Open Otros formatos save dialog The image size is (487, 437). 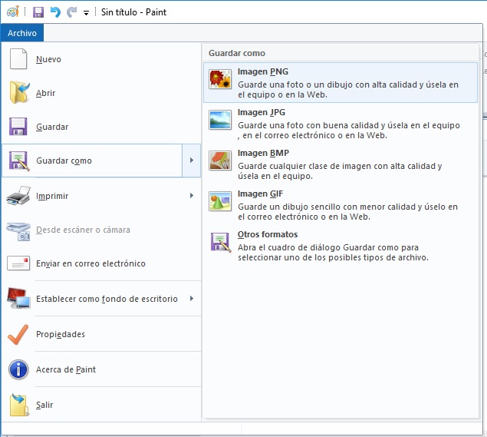point(341,246)
